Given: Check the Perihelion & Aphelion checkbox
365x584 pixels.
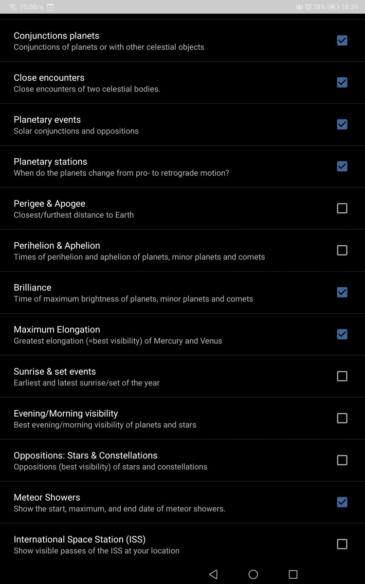Looking at the screenshot, I should (342, 250).
